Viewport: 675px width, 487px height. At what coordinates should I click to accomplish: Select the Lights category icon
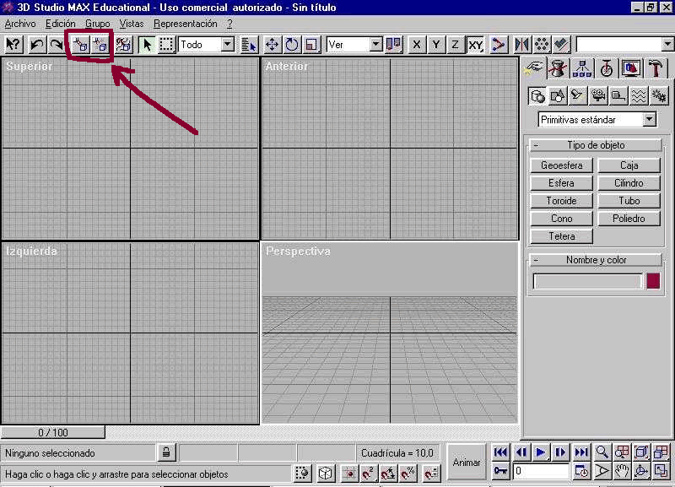pyautogui.click(x=578, y=96)
